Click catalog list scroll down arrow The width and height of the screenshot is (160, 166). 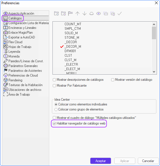click(154, 72)
